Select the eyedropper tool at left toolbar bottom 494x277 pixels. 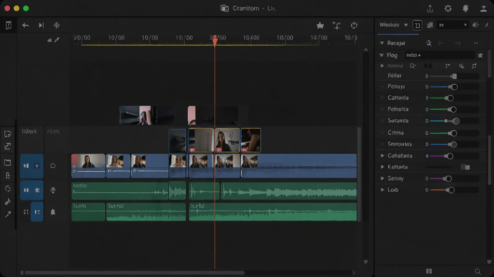pos(8,214)
